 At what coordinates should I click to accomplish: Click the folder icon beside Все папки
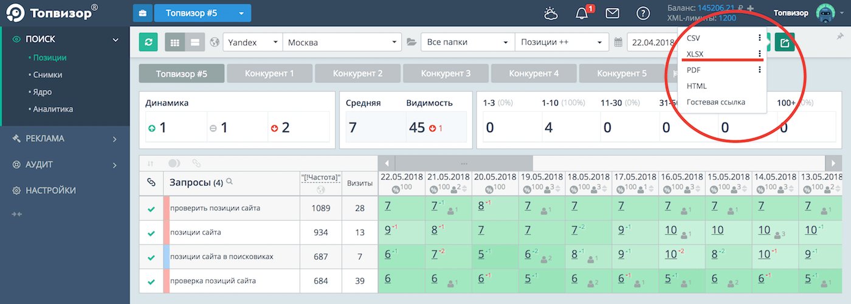[412, 43]
